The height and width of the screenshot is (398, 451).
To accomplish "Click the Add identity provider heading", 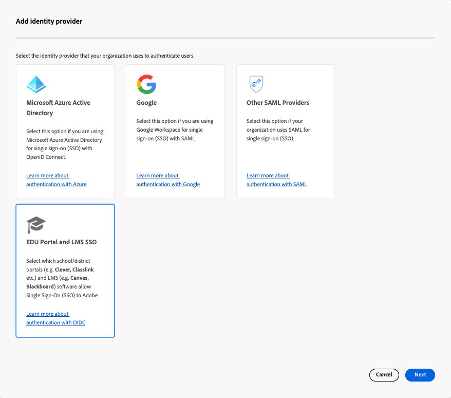I will pyautogui.click(x=49, y=21).
